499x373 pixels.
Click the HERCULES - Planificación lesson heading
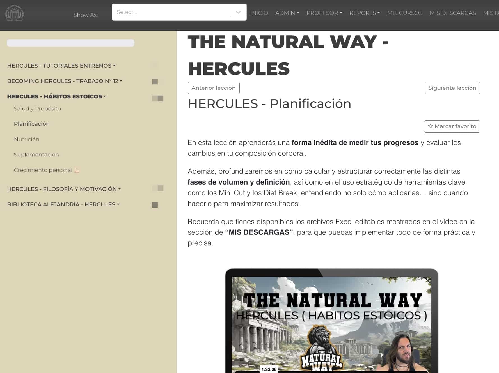click(269, 104)
